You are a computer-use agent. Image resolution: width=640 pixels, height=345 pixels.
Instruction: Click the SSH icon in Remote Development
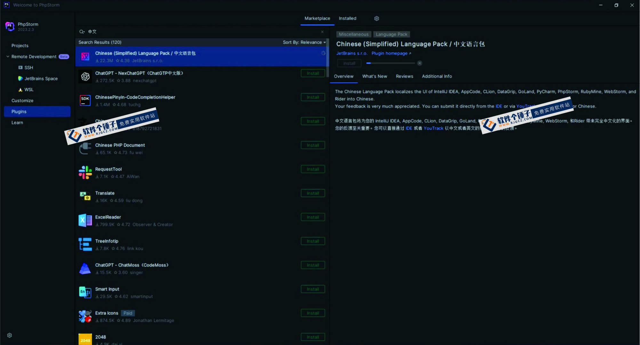(x=20, y=68)
